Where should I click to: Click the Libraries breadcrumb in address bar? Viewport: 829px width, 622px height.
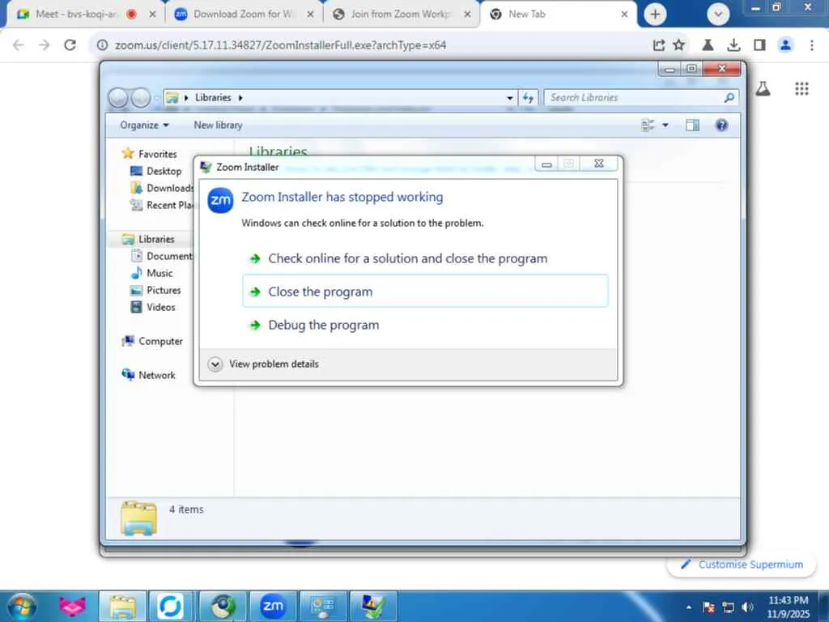pos(213,97)
